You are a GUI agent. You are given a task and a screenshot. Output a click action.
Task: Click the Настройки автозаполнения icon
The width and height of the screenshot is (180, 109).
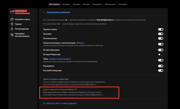tap(12, 35)
